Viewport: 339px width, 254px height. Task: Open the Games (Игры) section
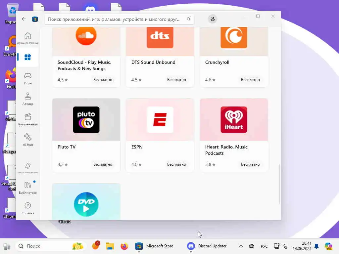pos(28,78)
